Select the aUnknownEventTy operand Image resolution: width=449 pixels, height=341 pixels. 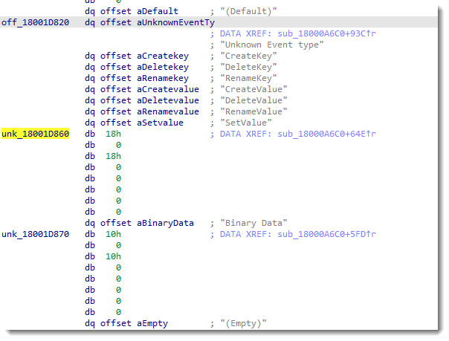[170, 22]
